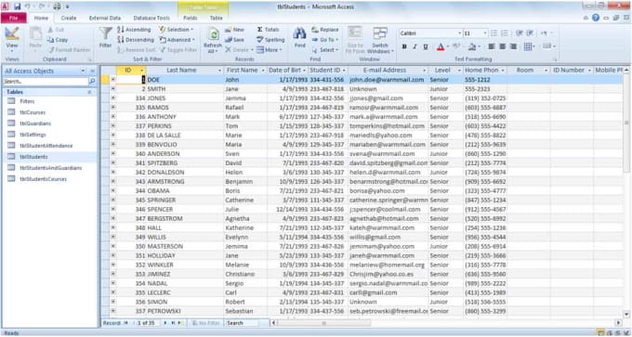Open Switch Windows button

point(380,40)
